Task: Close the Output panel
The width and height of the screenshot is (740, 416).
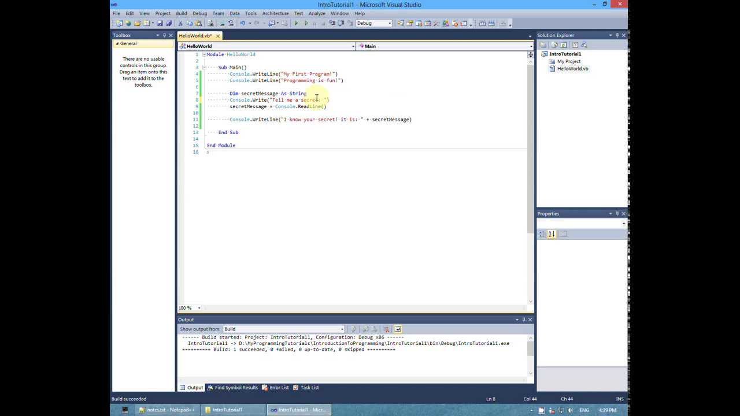Action: tap(530, 320)
